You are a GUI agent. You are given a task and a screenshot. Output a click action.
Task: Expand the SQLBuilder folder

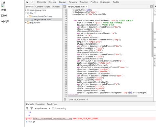[x=26, y=23]
